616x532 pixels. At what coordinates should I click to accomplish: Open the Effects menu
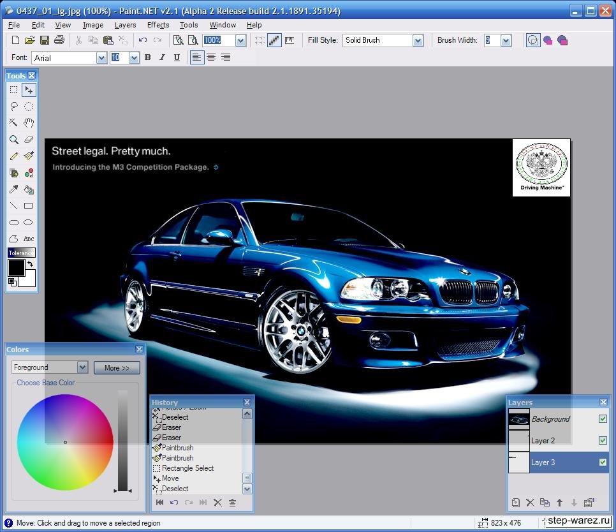(x=158, y=25)
